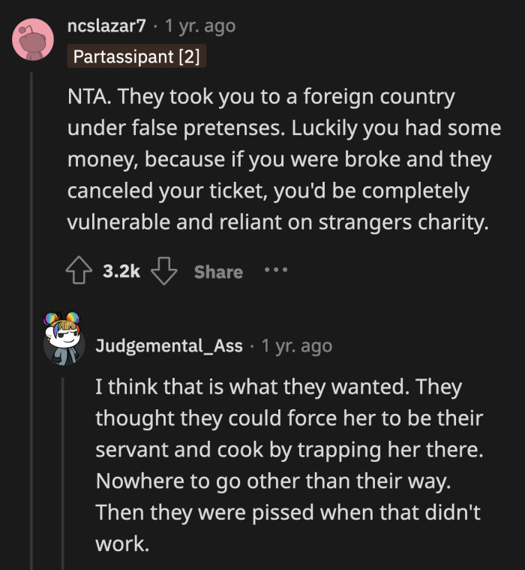Click the 'Partassipant [2]' user flair

tap(136, 57)
